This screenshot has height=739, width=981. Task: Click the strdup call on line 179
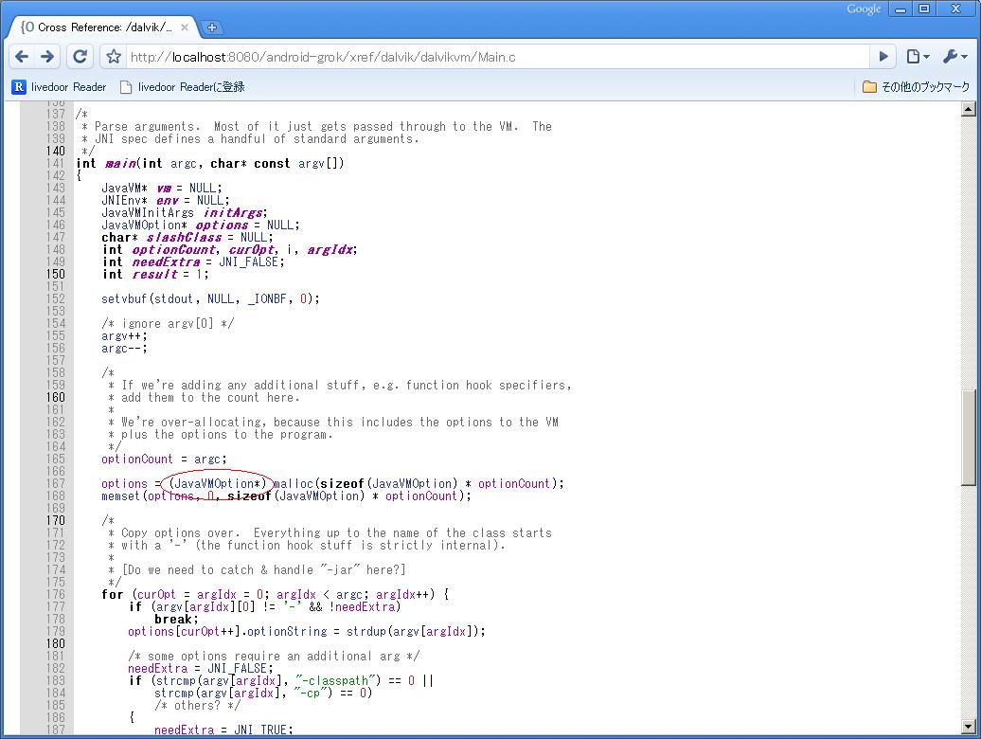366,631
